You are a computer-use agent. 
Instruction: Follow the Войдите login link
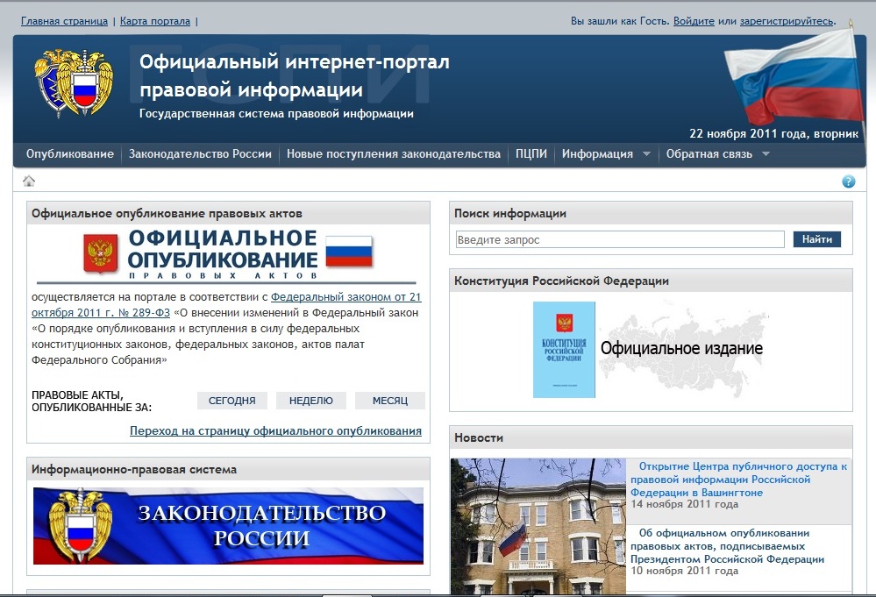click(x=694, y=21)
